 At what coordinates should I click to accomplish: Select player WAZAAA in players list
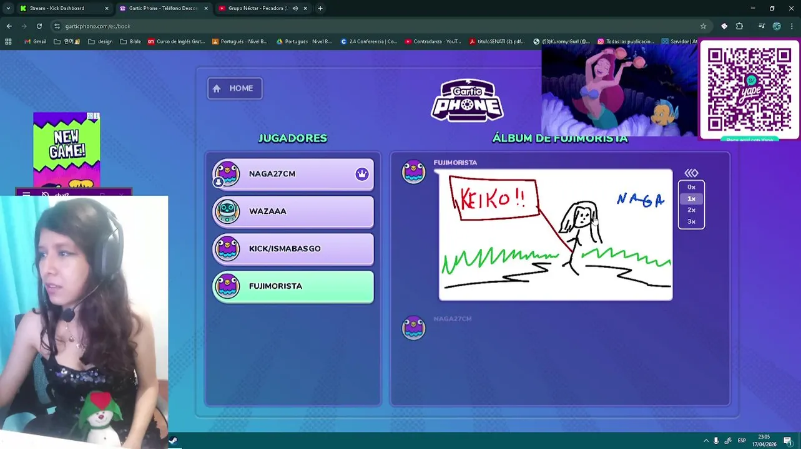click(293, 211)
